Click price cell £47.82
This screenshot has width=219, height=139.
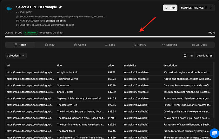tap(112, 92)
